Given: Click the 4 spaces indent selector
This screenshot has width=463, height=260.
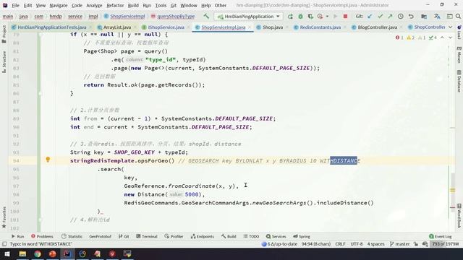Looking at the screenshot, I should 376,244.
